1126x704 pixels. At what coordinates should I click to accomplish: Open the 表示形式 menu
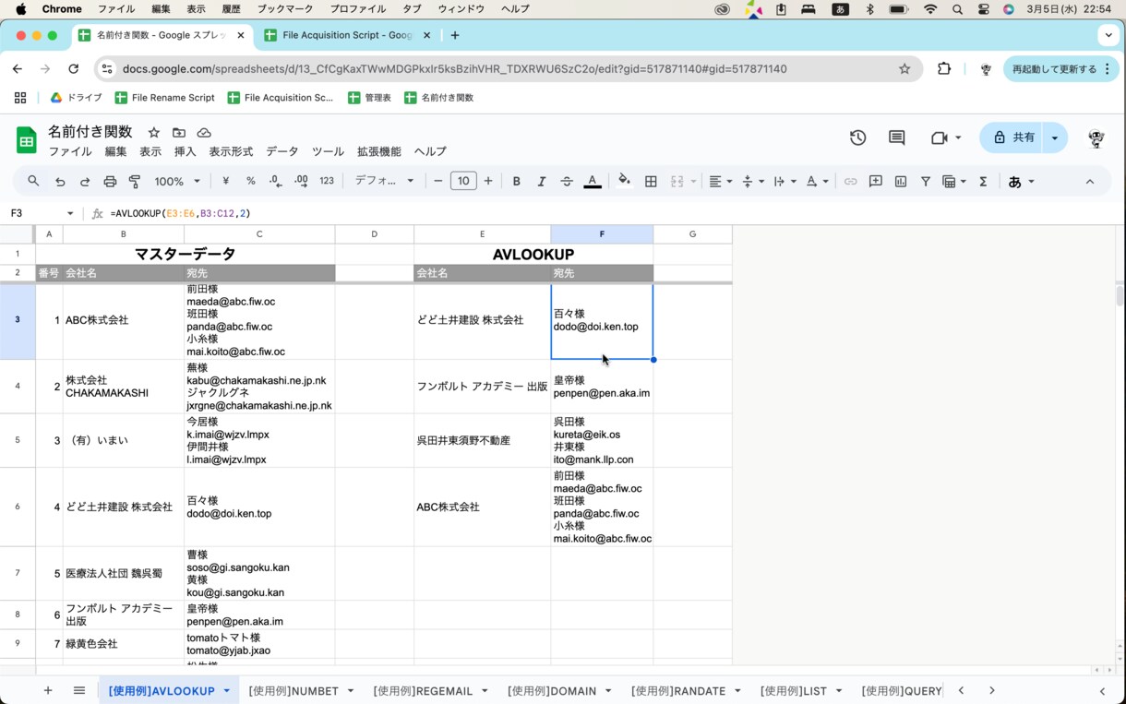point(231,151)
